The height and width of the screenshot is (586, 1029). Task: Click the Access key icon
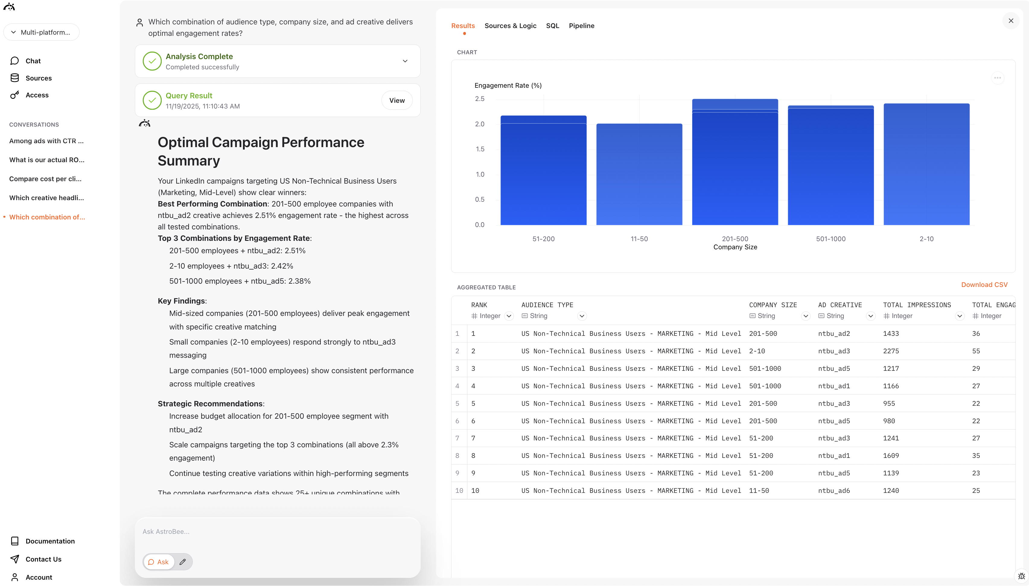point(14,95)
